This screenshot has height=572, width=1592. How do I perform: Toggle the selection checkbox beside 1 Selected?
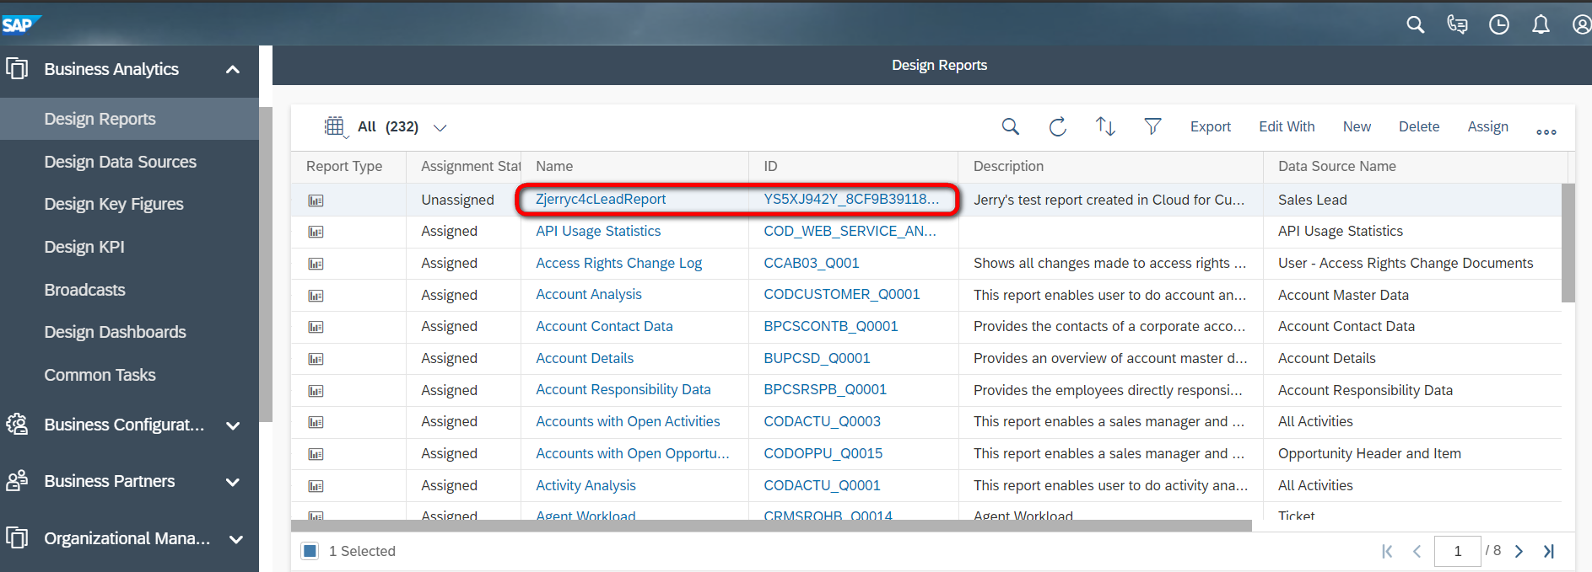[x=310, y=551]
